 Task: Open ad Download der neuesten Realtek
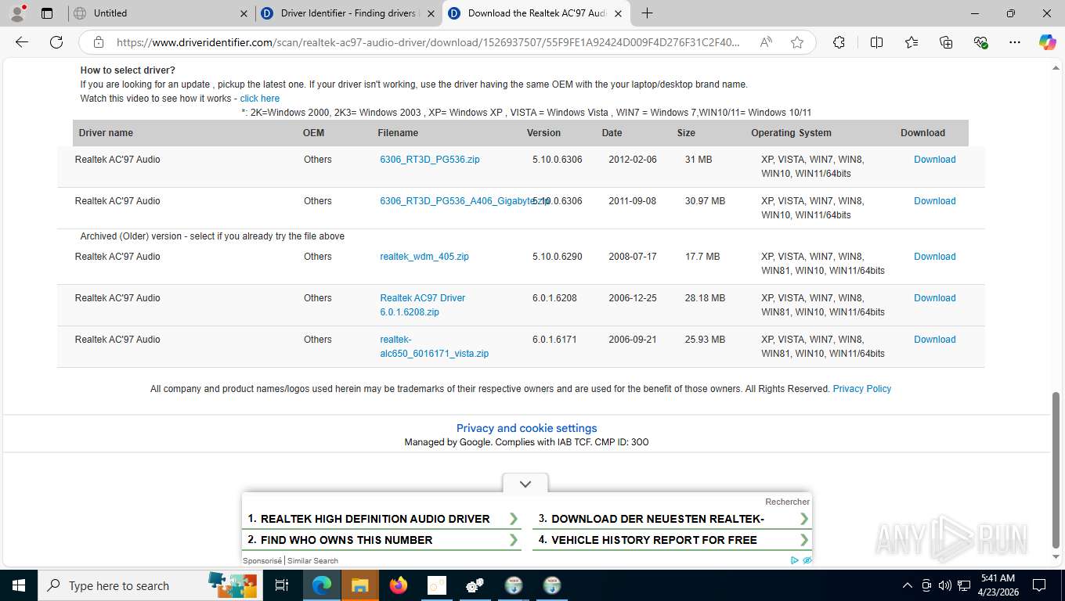pyautogui.click(x=673, y=519)
